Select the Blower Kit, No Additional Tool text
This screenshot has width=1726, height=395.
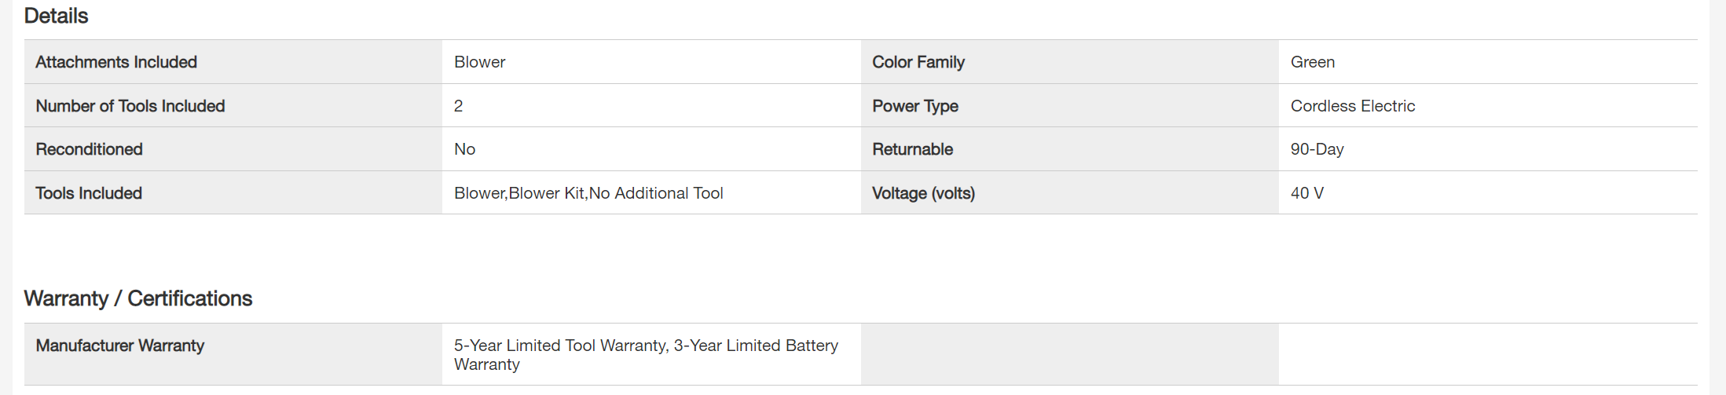point(588,193)
